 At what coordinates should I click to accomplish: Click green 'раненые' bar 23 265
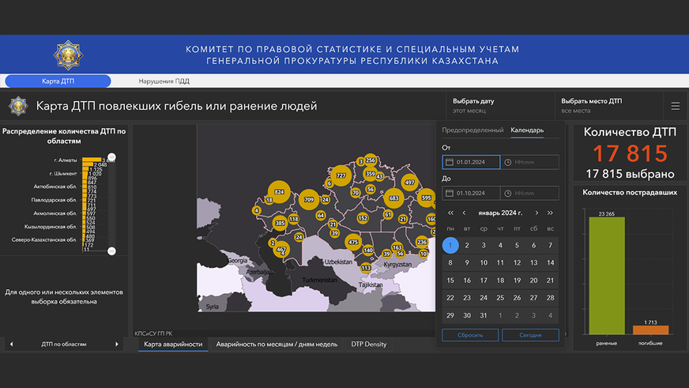(607, 276)
